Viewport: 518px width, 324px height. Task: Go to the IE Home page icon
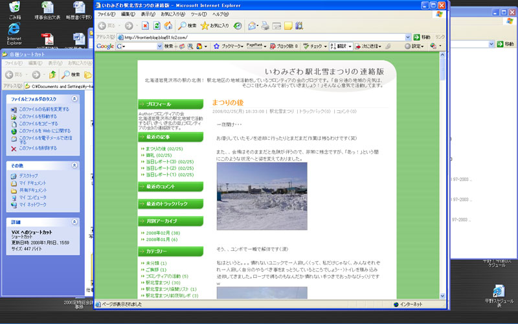pyautogui.click(x=168, y=25)
